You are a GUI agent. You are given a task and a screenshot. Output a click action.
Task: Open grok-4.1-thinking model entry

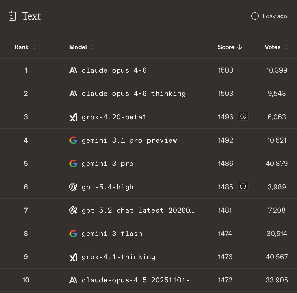(119, 257)
